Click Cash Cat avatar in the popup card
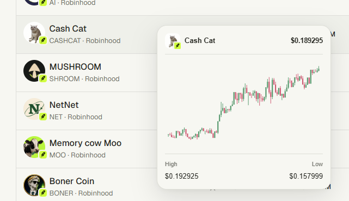The height and width of the screenshot is (201, 349). (x=173, y=41)
